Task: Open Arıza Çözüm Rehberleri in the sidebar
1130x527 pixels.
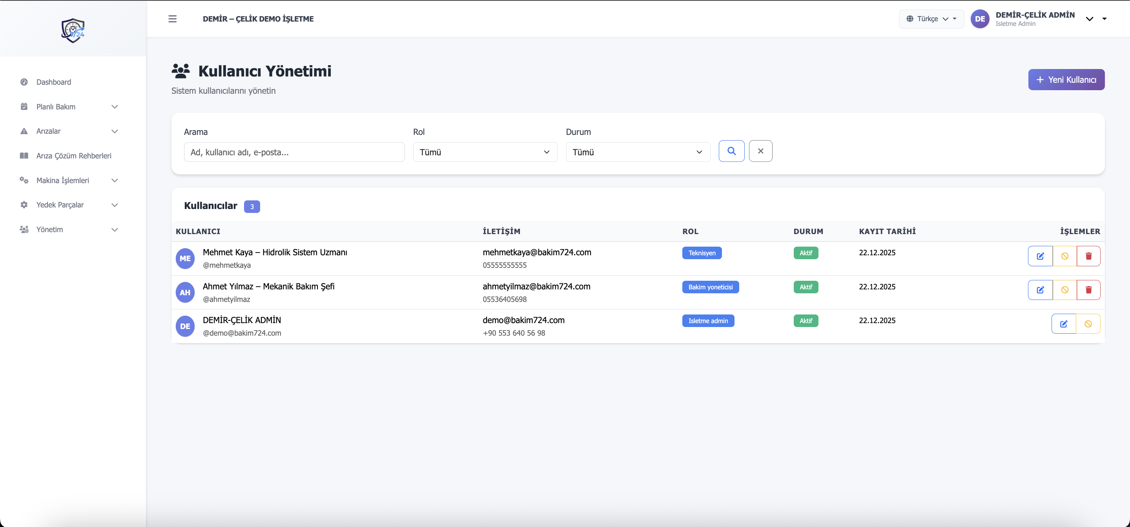Action: pyautogui.click(x=74, y=156)
